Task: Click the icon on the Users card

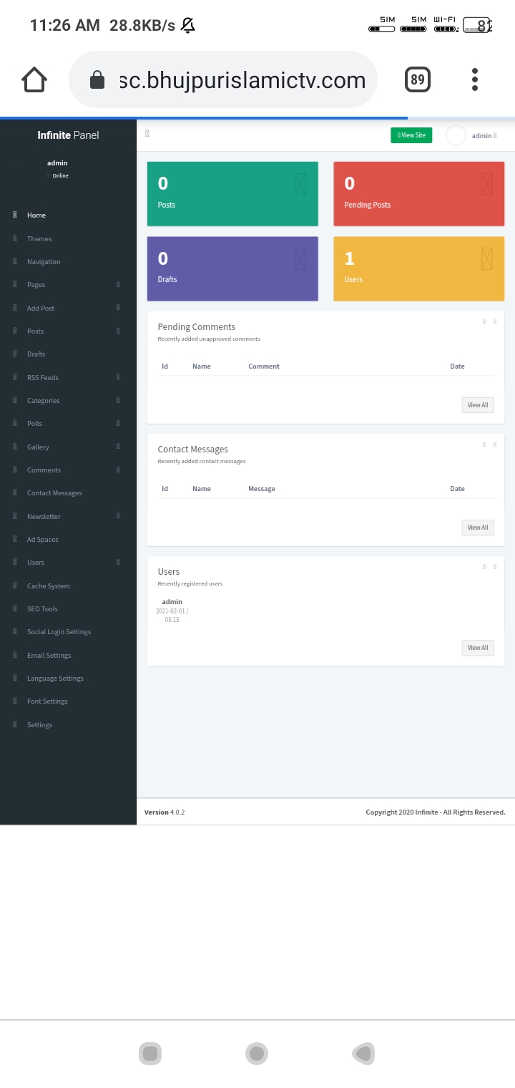Action: click(x=487, y=258)
